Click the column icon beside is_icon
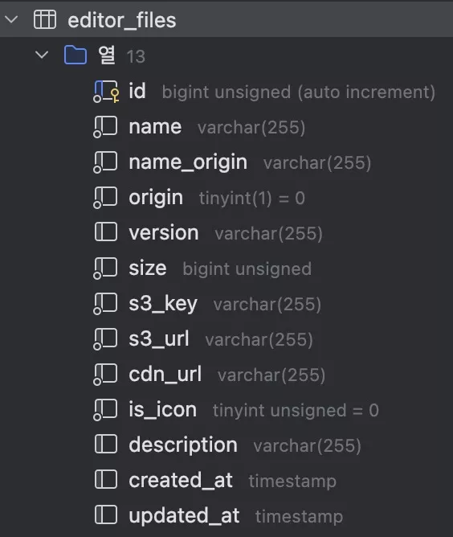The height and width of the screenshot is (537, 453). coord(105,410)
